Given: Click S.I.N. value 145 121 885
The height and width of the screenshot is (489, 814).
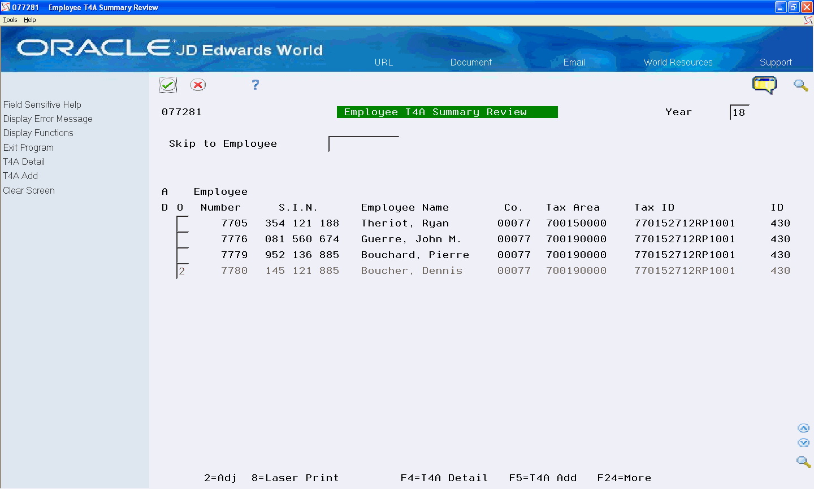Looking at the screenshot, I should (x=302, y=270).
